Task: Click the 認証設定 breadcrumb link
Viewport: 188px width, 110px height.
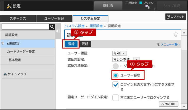Action: 96,26
